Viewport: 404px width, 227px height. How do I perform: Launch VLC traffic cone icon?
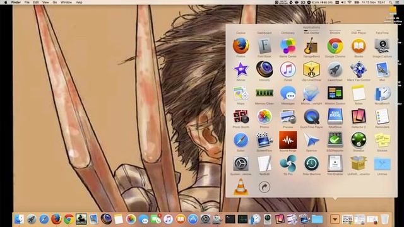coord(241,187)
